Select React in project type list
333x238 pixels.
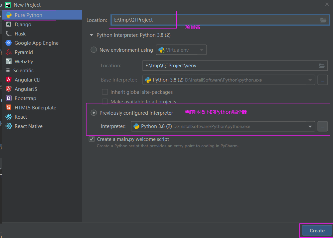pos(42,117)
